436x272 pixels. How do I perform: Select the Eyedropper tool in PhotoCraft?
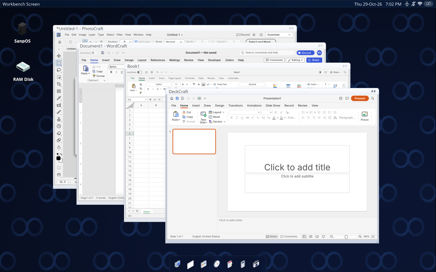tap(59, 98)
